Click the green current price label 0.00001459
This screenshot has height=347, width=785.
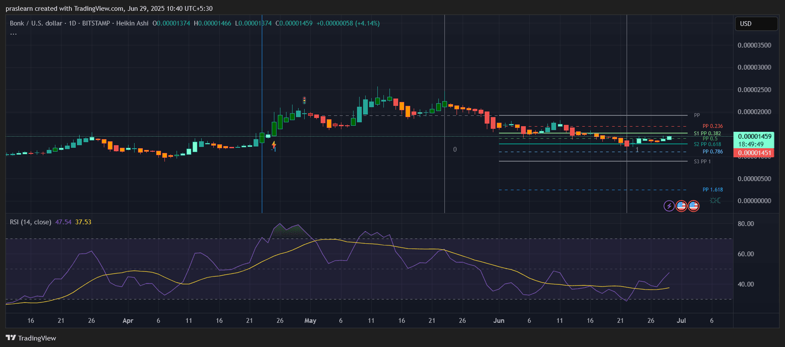click(x=755, y=137)
